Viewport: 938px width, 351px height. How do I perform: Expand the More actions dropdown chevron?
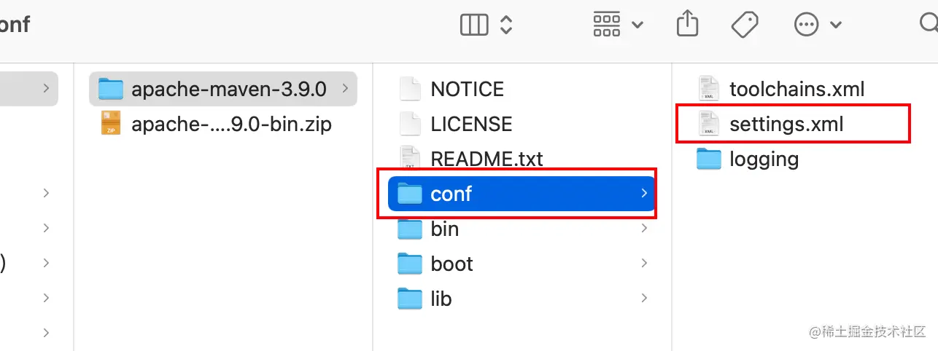(836, 25)
